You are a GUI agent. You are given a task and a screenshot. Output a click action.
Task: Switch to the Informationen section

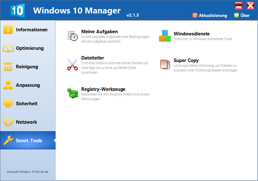pyautogui.click(x=28, y=30)
